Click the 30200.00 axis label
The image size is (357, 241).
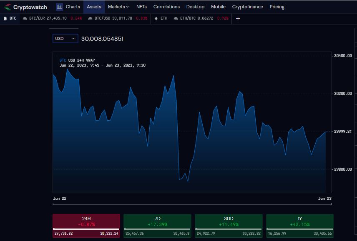click(343, 94)
